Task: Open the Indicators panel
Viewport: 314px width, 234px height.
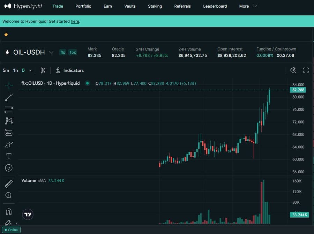Action: (x=70, y=70)
